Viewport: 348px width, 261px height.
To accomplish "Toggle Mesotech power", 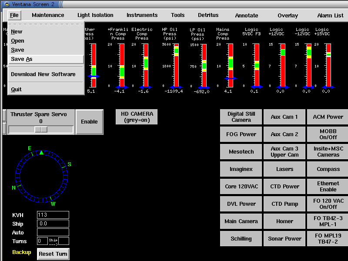I will tap(241, 151).
